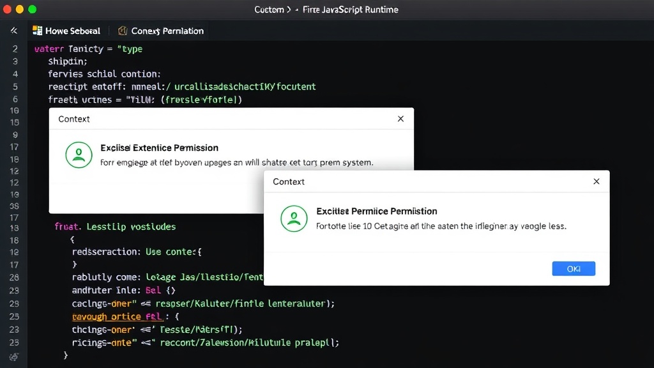Click the line "redsseraction: Use conte:{"
This screenshot has height=368, width=654.
[137, 252]
